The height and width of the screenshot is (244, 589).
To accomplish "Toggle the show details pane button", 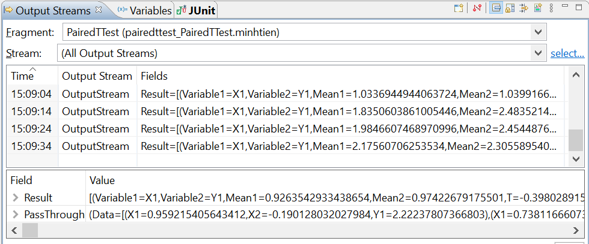I will point(496,8).
